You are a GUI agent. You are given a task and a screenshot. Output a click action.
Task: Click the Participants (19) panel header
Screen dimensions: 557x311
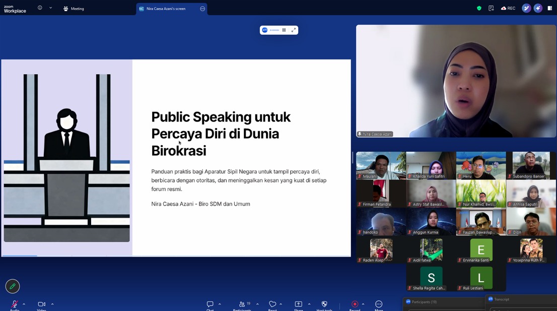pyautogui.click(x=444, y=302)
